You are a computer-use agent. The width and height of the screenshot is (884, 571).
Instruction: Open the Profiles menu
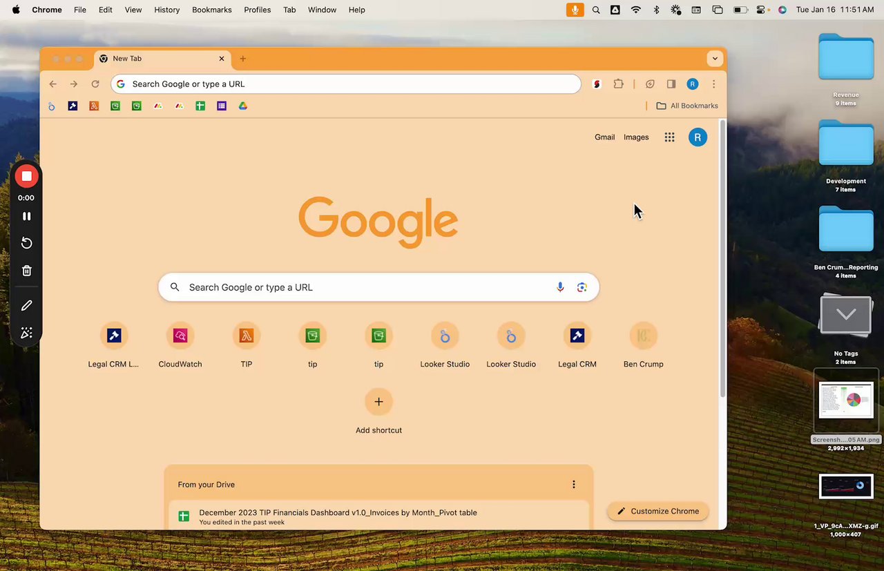click(258, 10)
